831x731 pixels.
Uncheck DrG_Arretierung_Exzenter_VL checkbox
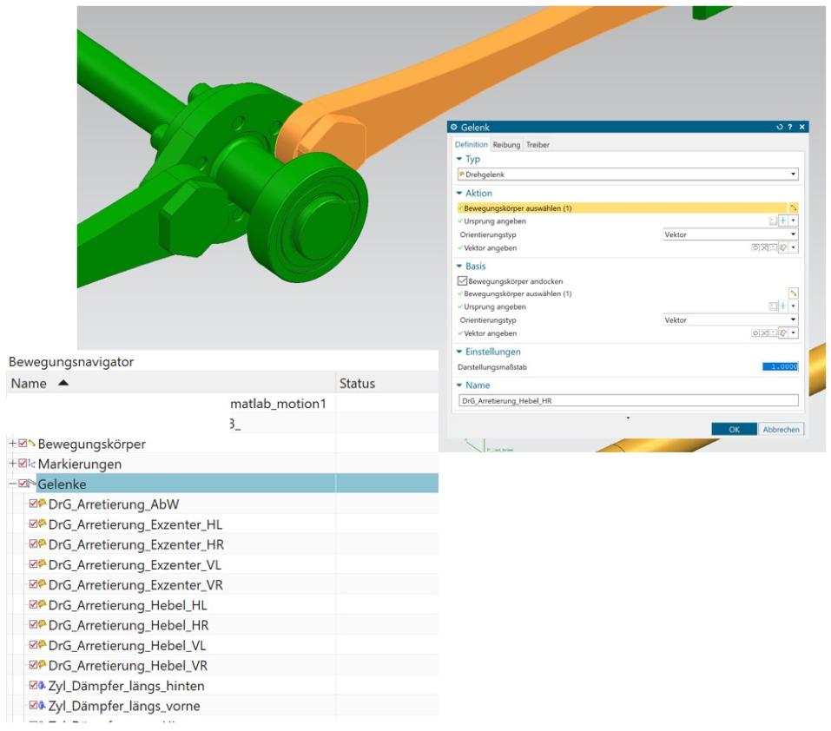33,563
